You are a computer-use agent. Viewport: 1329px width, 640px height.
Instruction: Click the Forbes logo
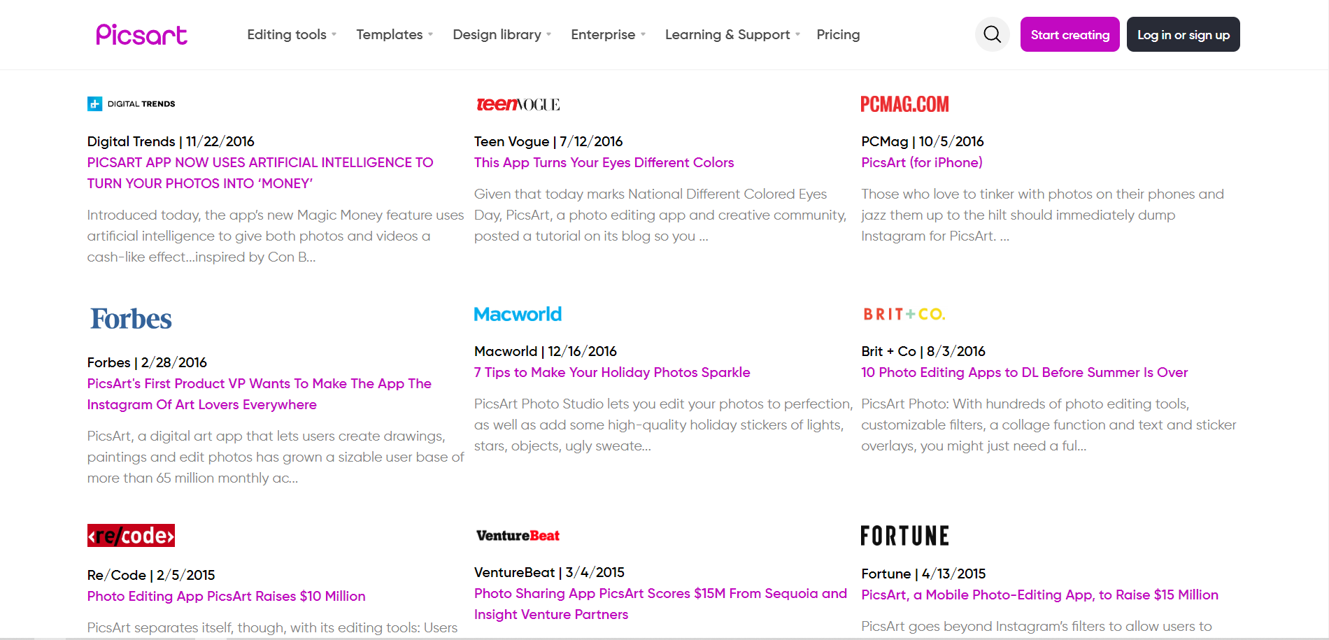tap(131, 319)
